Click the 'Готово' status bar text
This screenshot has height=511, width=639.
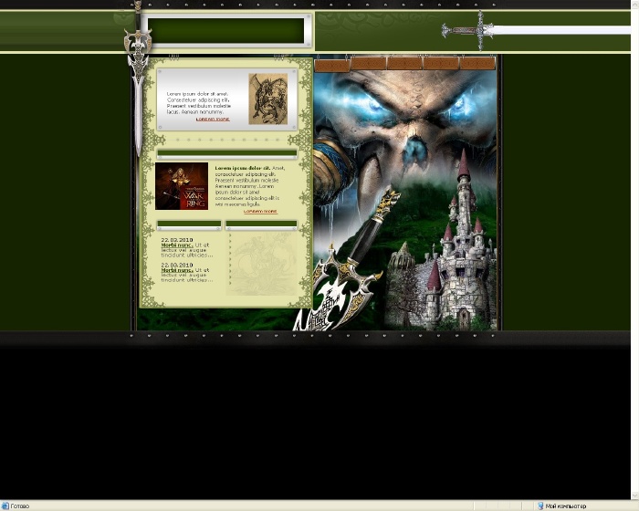click(x=19, y=506)
